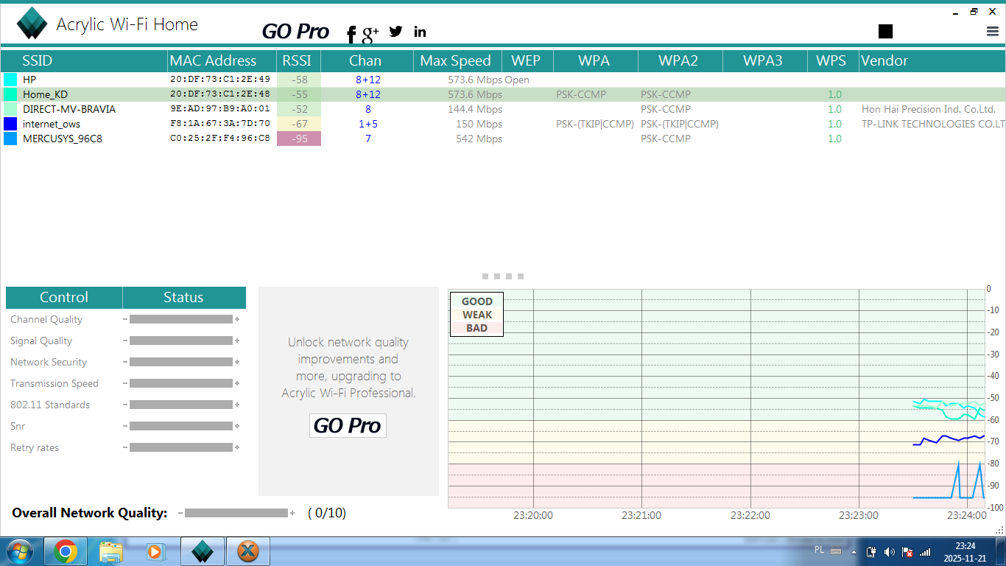Click the Home_KD network color swatch
The image size is (1006, 566).
click(10, 94)
